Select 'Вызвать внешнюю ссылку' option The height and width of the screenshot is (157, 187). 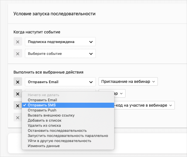[x=68, y=115]
